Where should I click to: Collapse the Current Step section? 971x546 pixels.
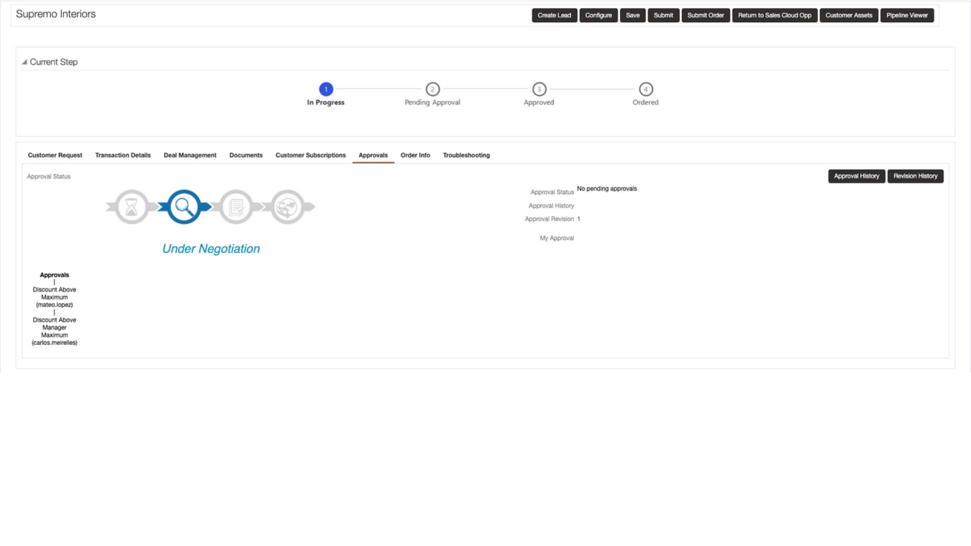coord(24,62)
